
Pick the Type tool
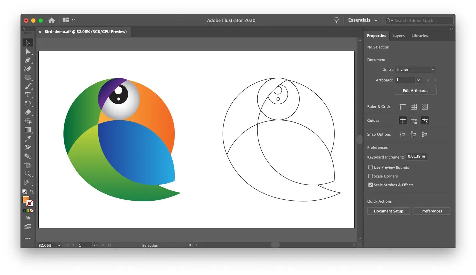pyautogui.click(x=28, y=95)
